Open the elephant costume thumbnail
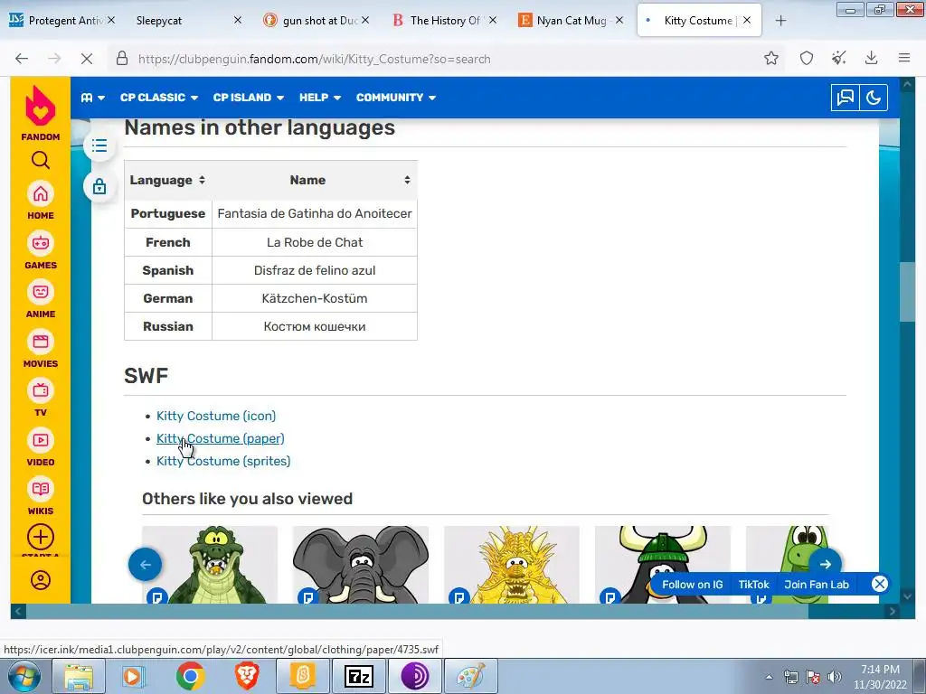Viewport: 926px width, 694px height. (x=360, y=565)
